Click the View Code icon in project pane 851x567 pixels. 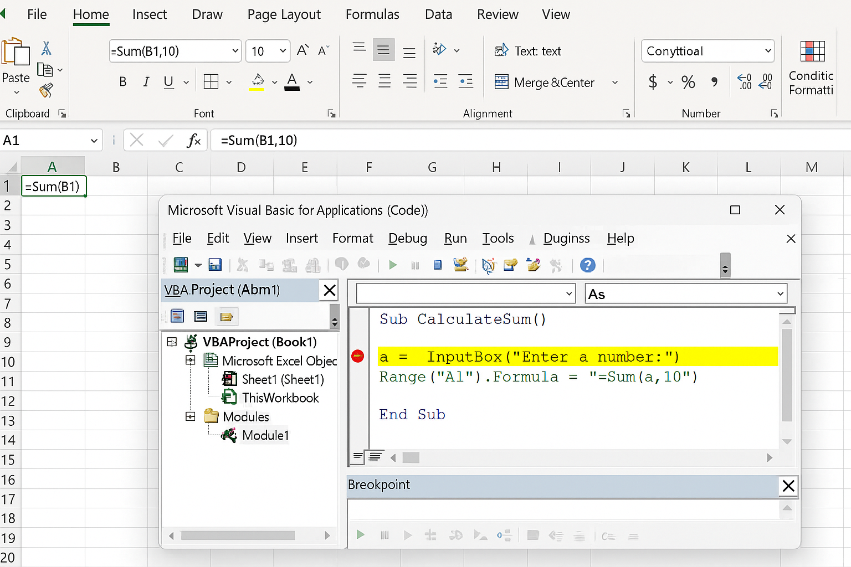pyautogui.click(x=177, y=316)
